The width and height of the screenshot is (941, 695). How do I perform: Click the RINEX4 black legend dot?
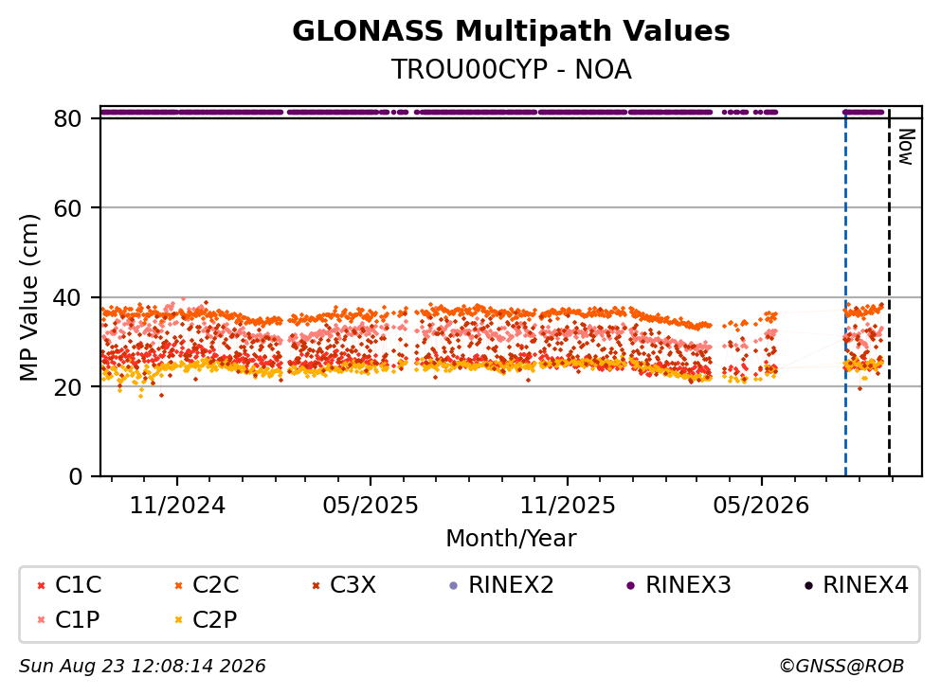808,585
